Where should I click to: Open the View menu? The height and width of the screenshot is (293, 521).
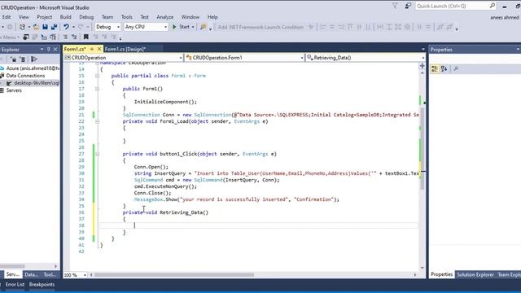24,17
